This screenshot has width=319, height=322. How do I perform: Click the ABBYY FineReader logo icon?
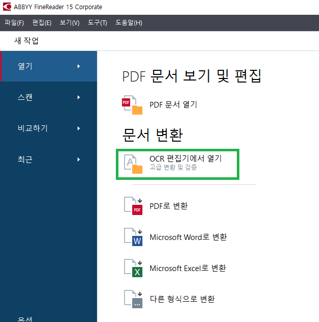pos(7,7)
